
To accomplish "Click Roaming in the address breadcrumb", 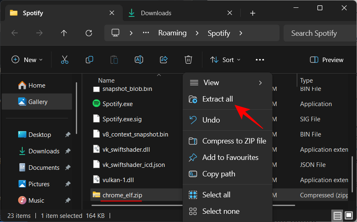I will click(172, 33).
